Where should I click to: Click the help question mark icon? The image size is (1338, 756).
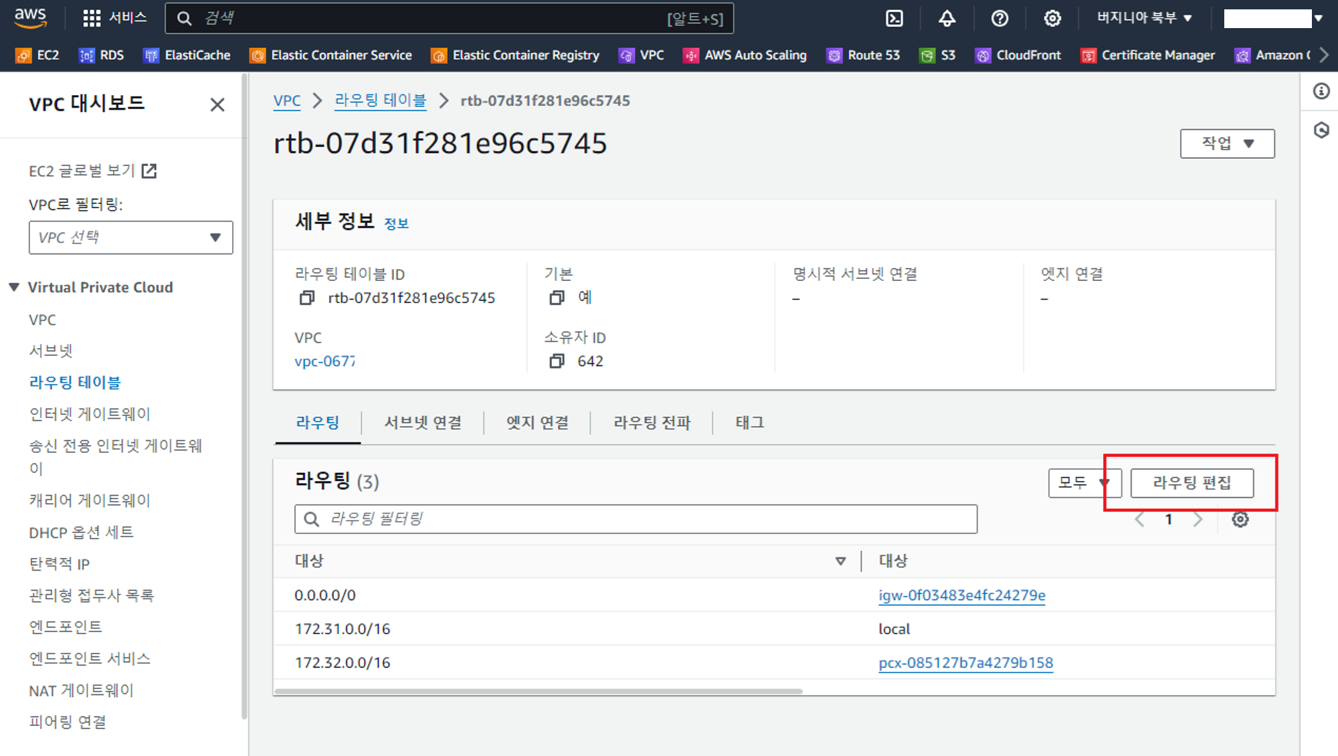point(999,19)
